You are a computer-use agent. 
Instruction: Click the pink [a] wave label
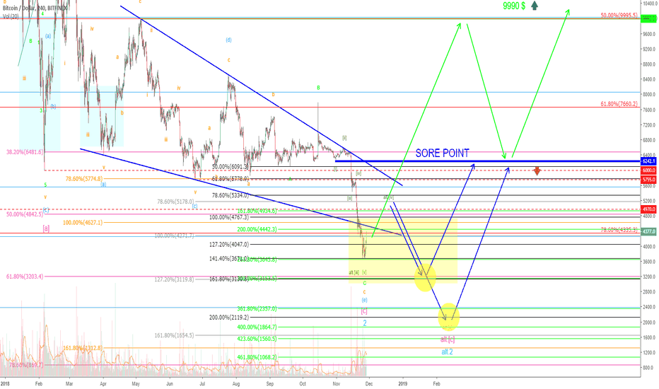pos(46,228)
